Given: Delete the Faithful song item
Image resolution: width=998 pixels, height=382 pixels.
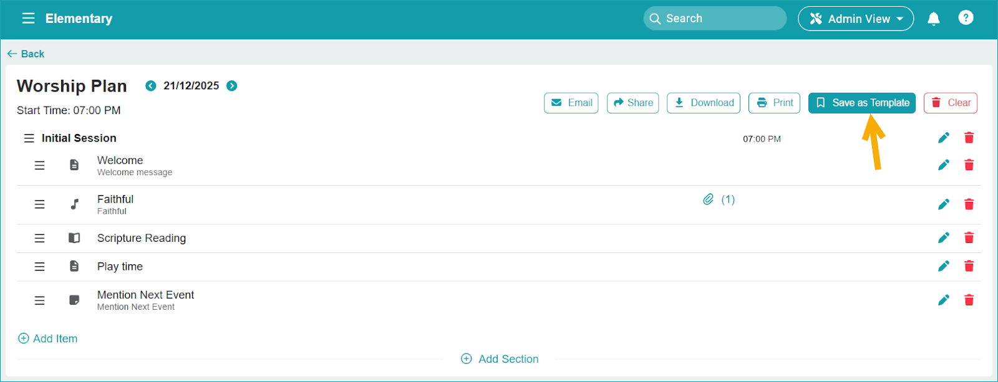Looking at the screenshot, I should click(969, 204).
